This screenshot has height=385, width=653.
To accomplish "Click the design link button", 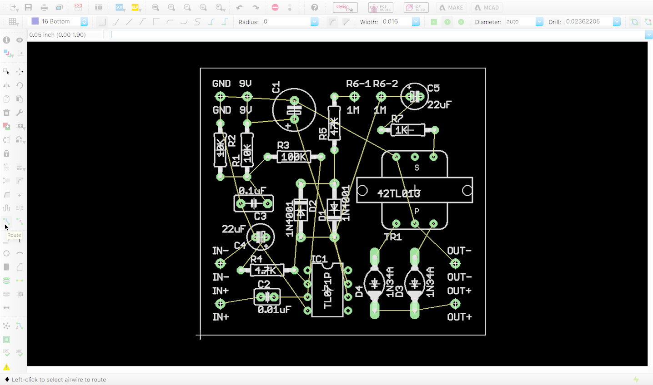I will (x=345, y=8).
